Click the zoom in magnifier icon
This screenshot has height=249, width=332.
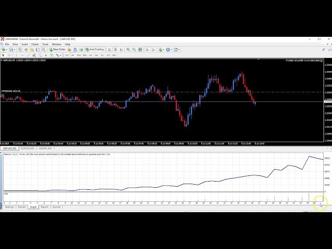coord(128,49)
